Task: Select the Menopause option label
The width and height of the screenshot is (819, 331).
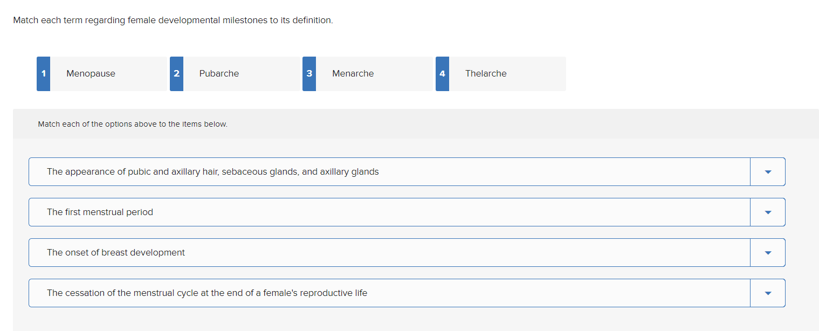Action: click(x=91, y=74)
